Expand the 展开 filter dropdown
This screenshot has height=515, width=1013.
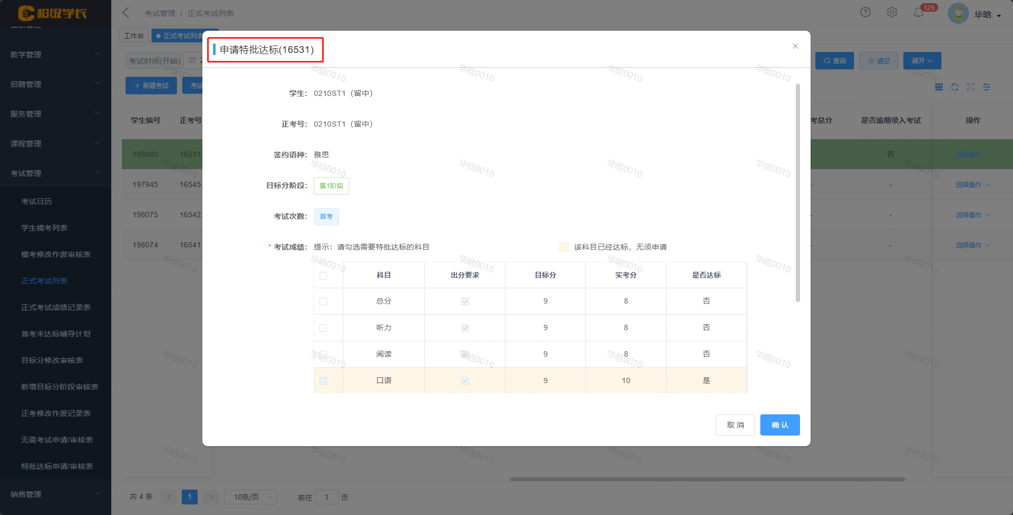point(921,60)
